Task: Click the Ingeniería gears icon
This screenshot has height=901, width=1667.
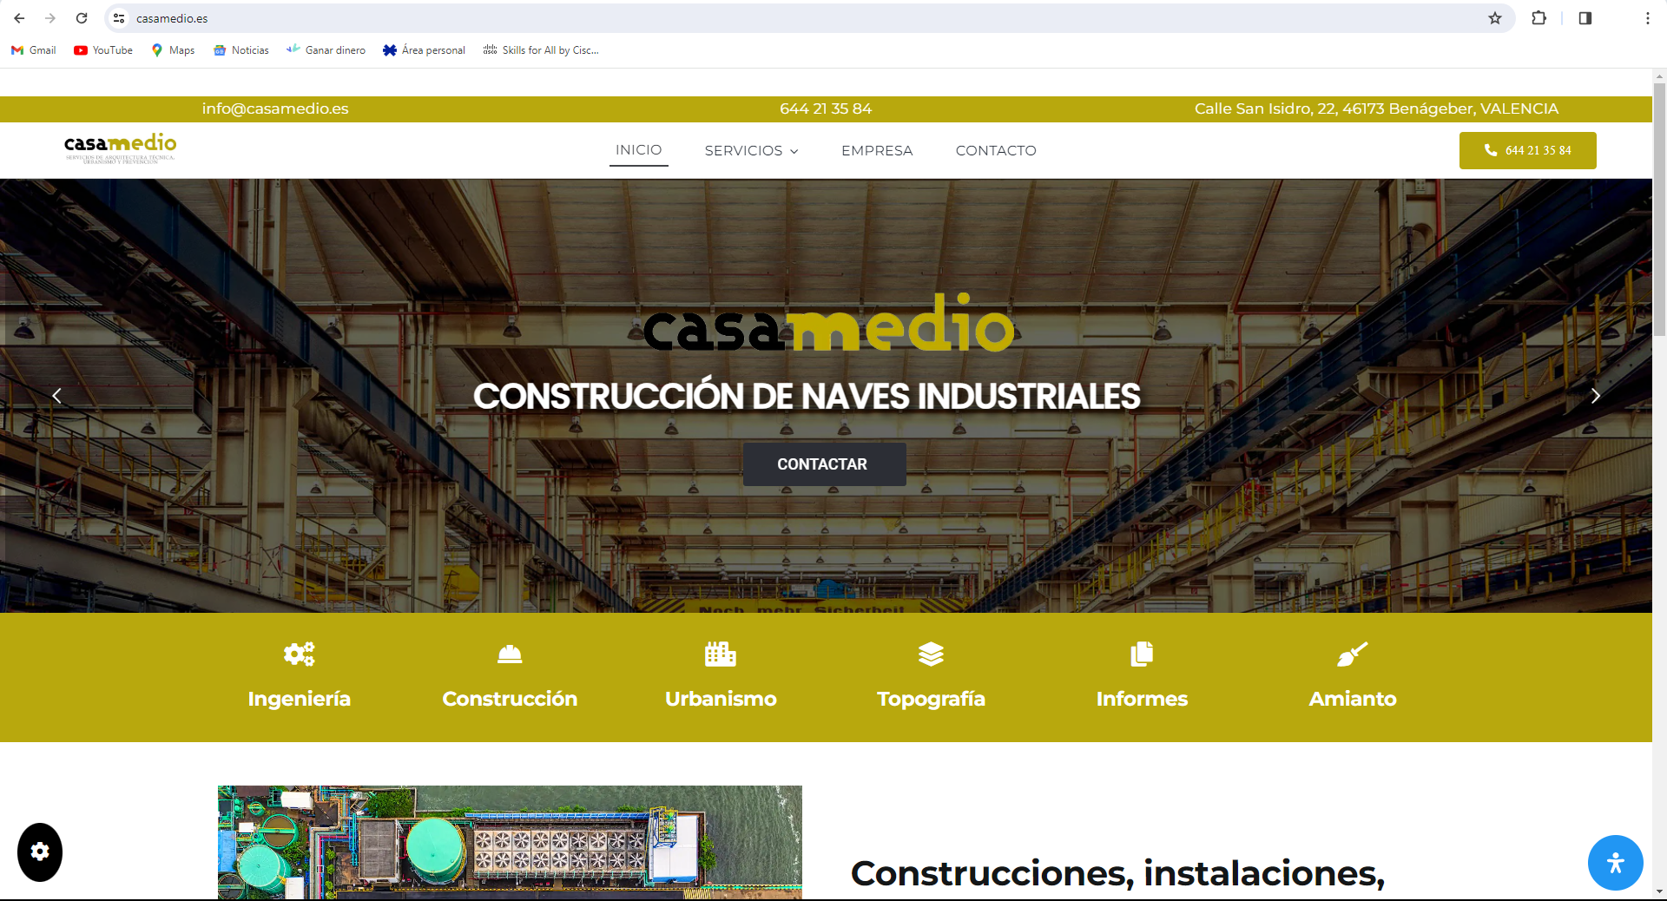Action: [x=300, y=654]
